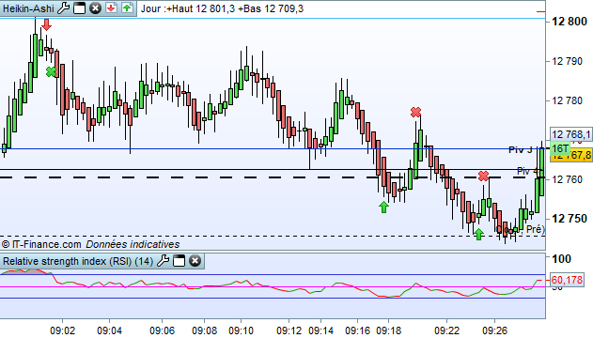The height and width of the screenshot is (338, 593).
Task: Select red sell arrow near chart top
Action: coord(46,24)
